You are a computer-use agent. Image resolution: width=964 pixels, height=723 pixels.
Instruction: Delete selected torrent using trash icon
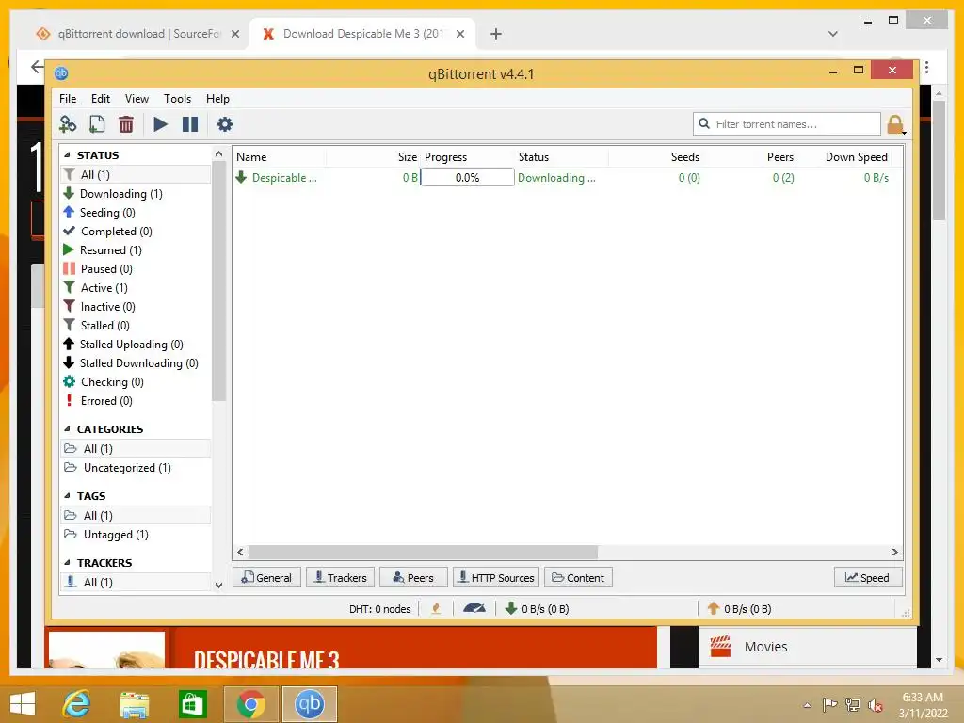126,125
